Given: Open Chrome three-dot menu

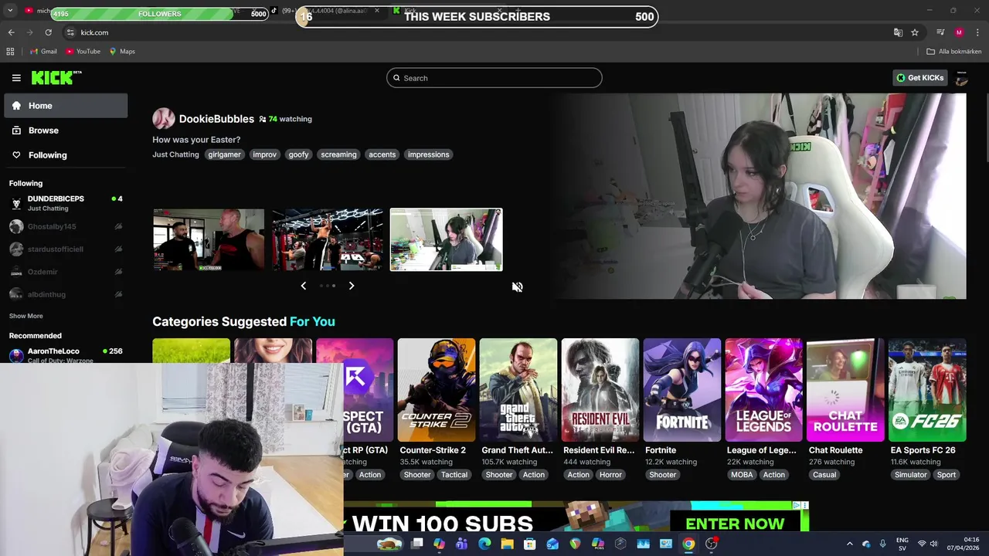Looking at the screenshot, I should (978, 32).
